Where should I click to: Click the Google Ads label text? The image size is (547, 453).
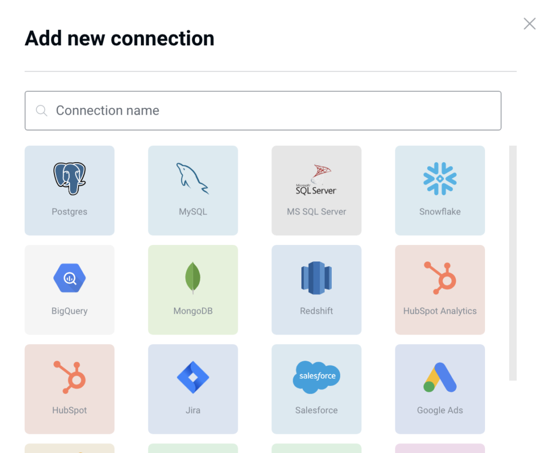click(440, 410)
